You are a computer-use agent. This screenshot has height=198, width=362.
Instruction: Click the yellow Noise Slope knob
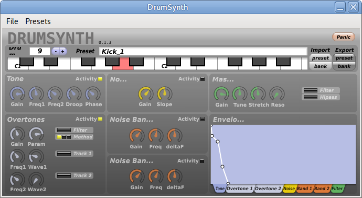(x=165, y=94)
